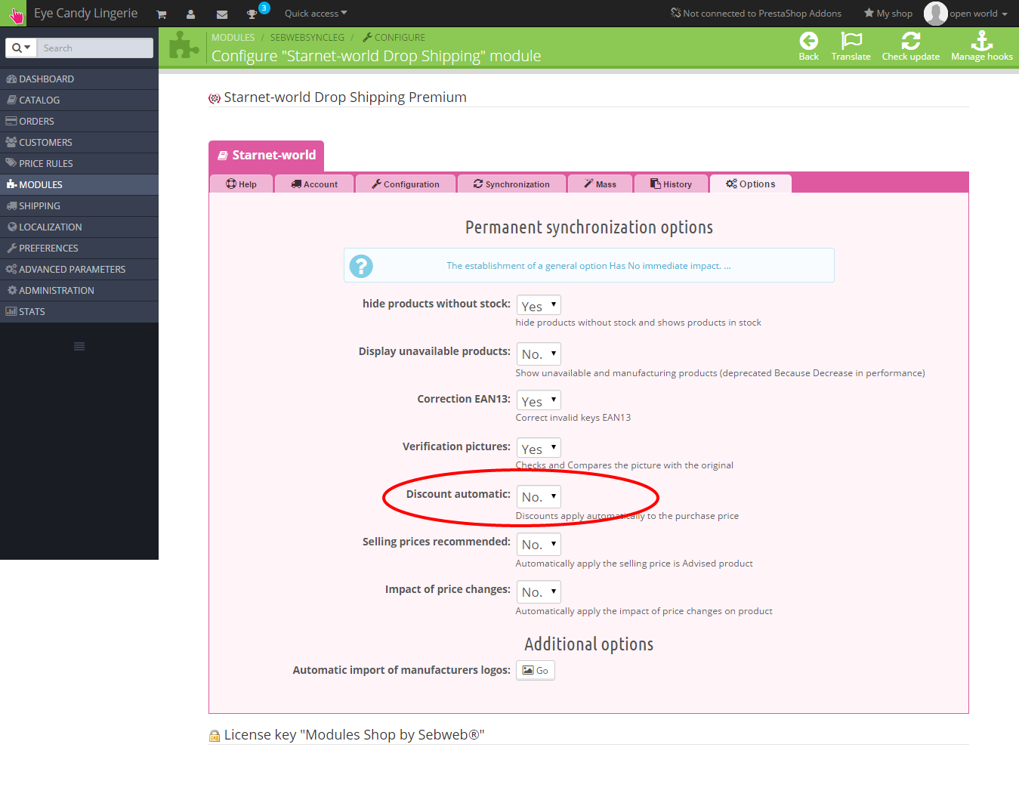Switch to the Synchronization tab
Screen dimensions: 1019x803
511,184
